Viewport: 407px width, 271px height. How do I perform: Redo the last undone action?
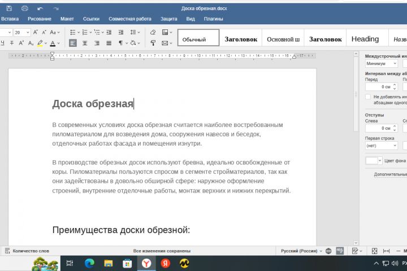click(56, 8)
